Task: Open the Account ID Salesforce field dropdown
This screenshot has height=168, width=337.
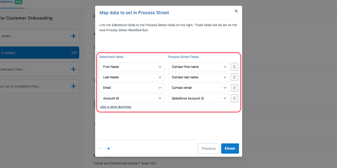Action: tap(132, 98)
